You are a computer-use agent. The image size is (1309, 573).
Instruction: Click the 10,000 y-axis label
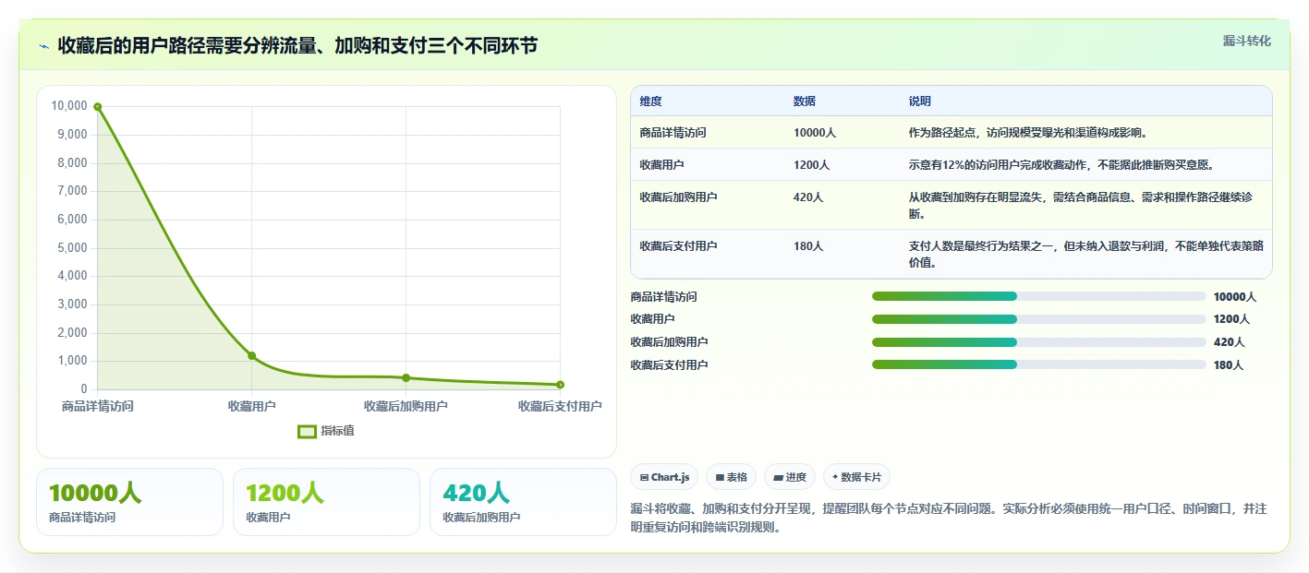[x=69, y=106]
